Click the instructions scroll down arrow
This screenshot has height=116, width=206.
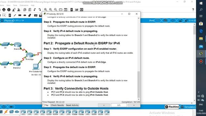(x=139, y=99)
